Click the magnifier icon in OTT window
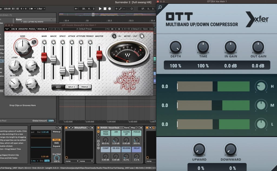 (160, 8)
